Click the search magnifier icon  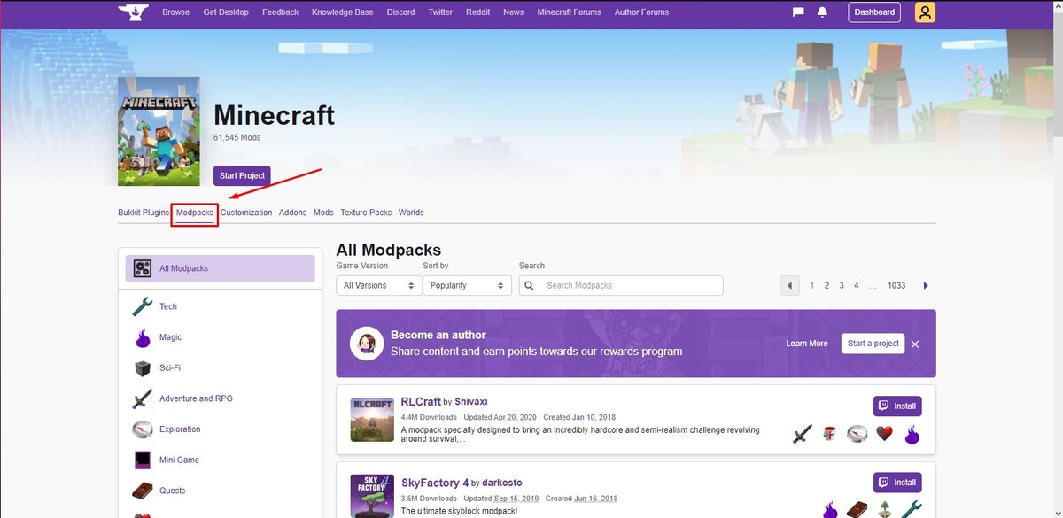(529, 286)
